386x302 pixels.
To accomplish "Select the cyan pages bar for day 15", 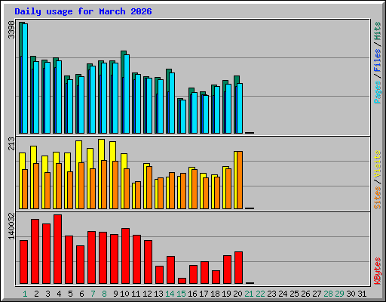I will [x=183, y=116].
